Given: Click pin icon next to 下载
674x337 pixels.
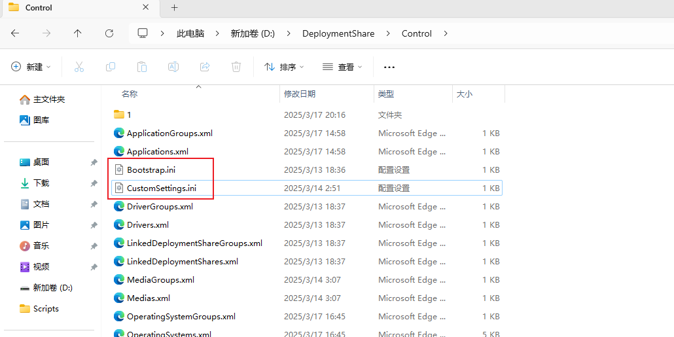Looking at the screenshot, I should tap(94, 183).
